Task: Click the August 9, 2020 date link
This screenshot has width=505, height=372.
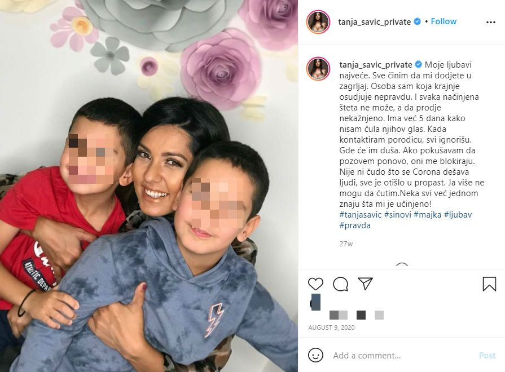Action: coord(331,327)
